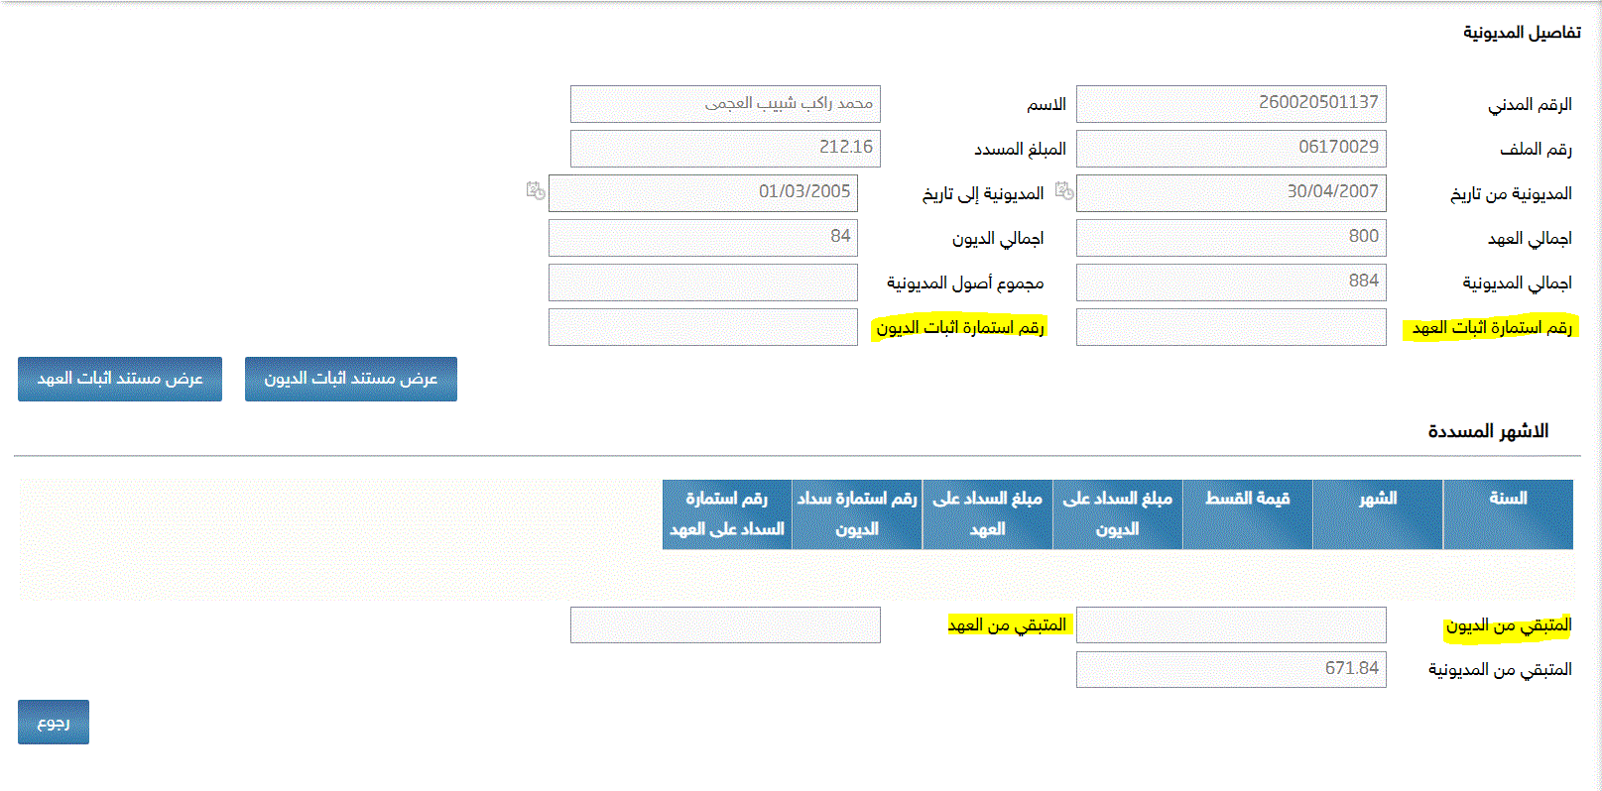Click the highlighted label المتبقي من العهد
This screenshot has width=1602, height=791.
point(1007,625)
